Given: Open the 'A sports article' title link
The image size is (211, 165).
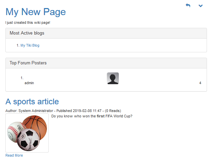Looking at the screenshot, I should tap(32, 102).
